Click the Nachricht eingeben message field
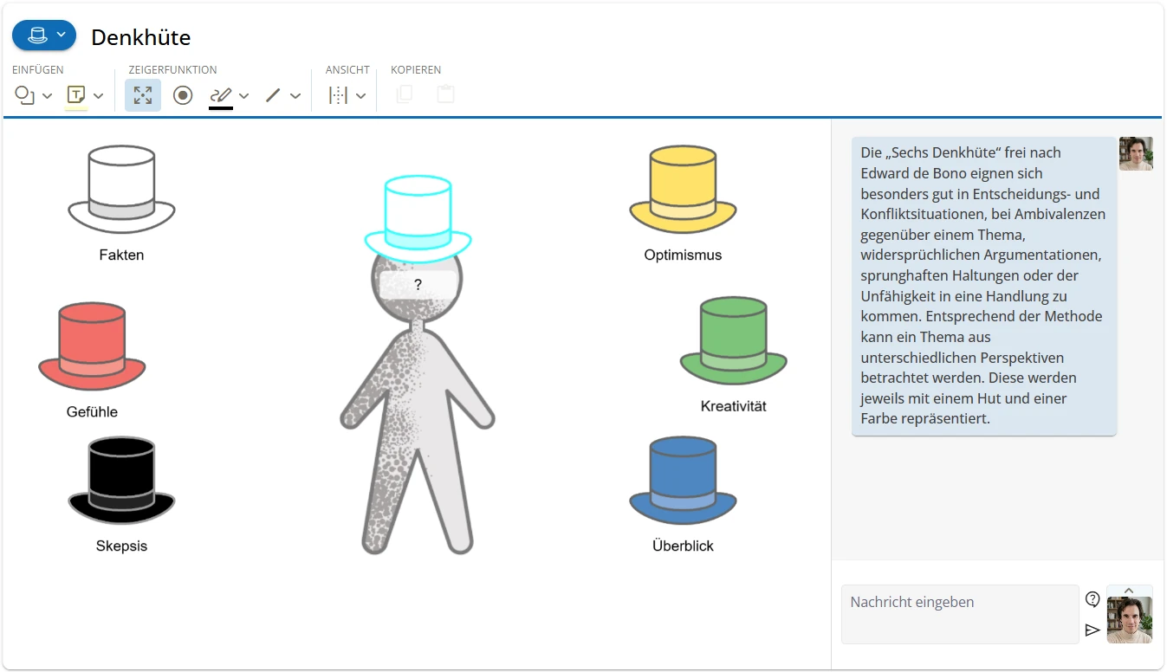The height and width of the screenshot is (672, 1167). point(959,613)
